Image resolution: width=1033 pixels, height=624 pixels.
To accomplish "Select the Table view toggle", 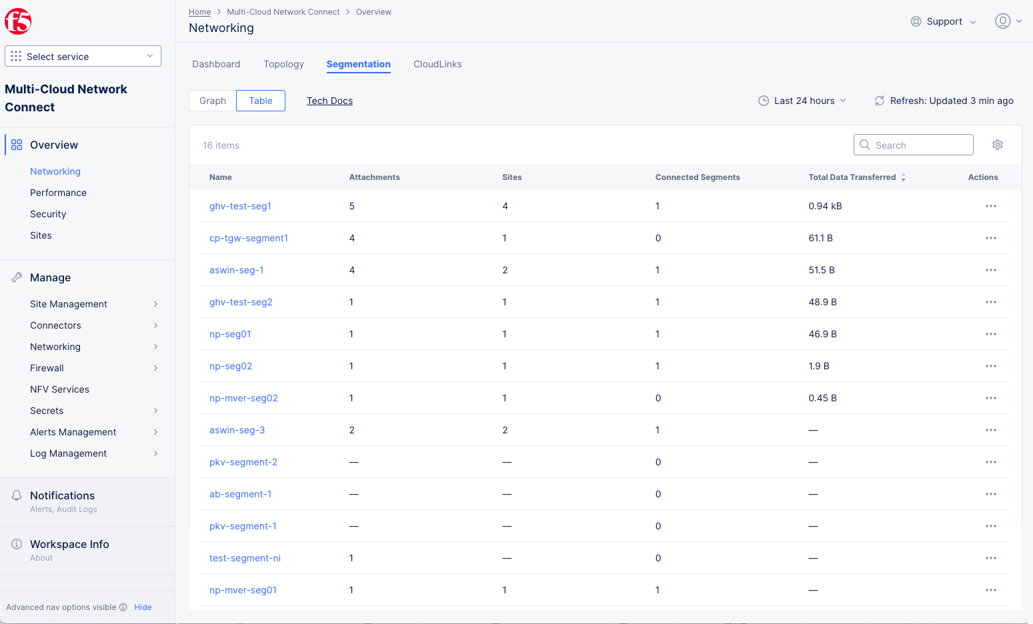I will [x=261, y=101].
